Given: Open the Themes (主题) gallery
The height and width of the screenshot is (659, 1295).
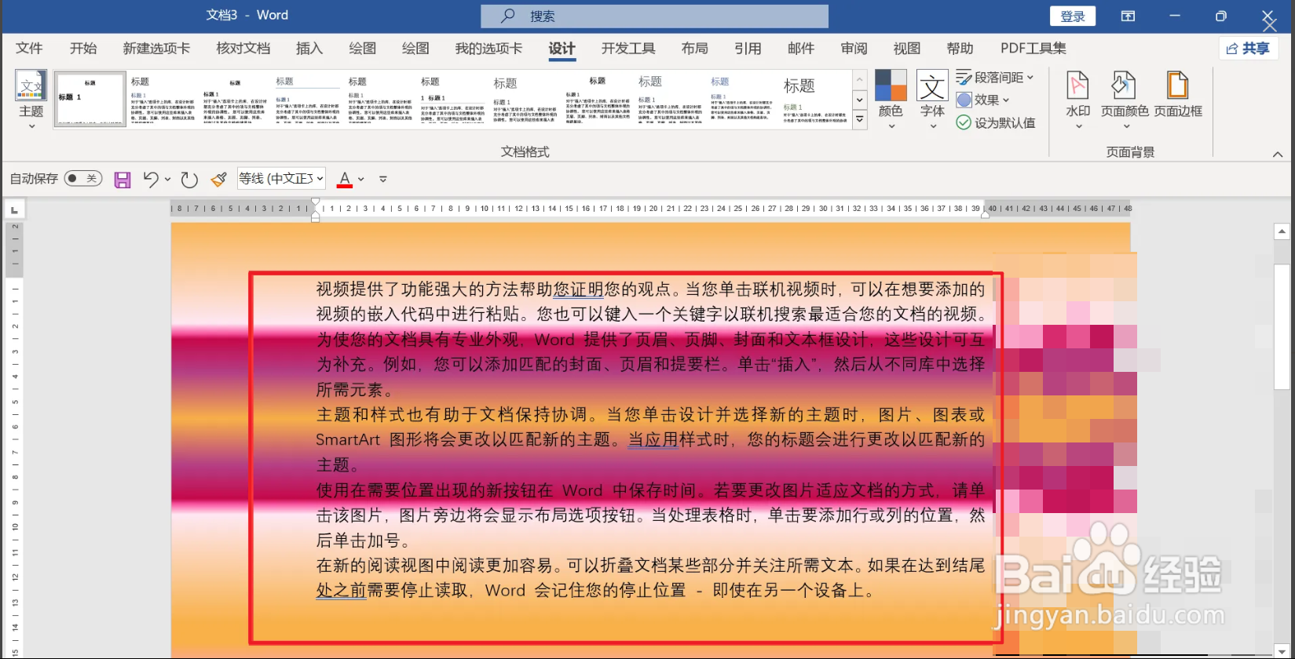Looking at the screenshot, I should pos(31,100).
